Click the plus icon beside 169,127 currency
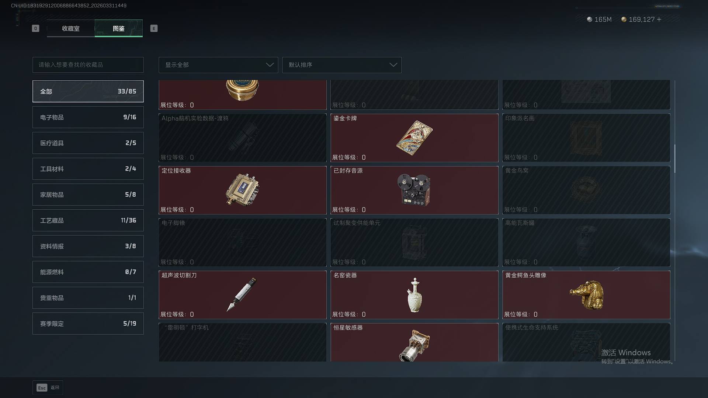 coord(659,19)
